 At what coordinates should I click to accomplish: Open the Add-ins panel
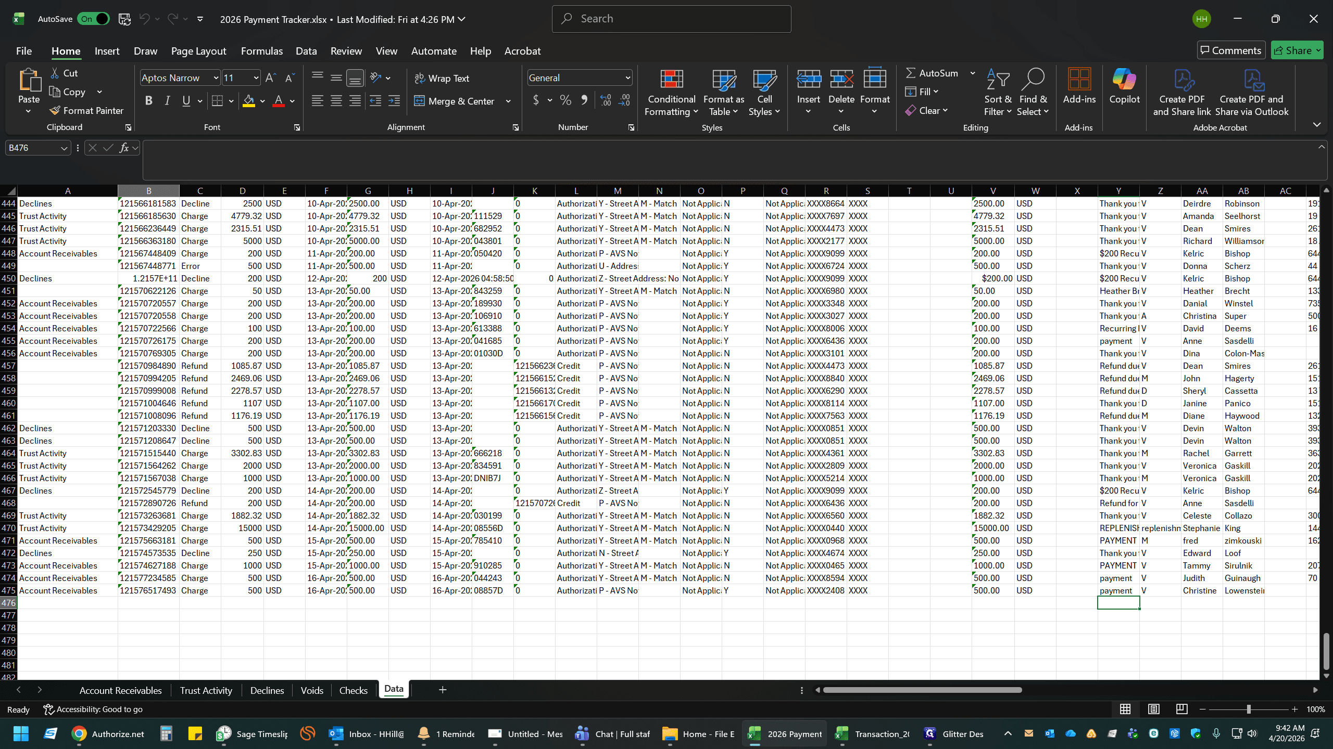point(1079,86)
